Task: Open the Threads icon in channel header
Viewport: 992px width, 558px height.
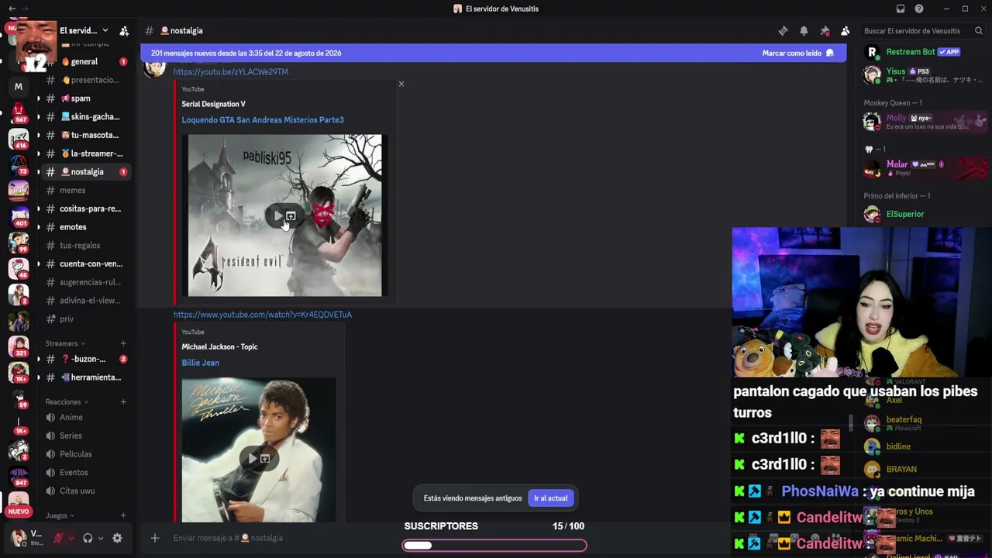Action: click(x=783, y=31)
